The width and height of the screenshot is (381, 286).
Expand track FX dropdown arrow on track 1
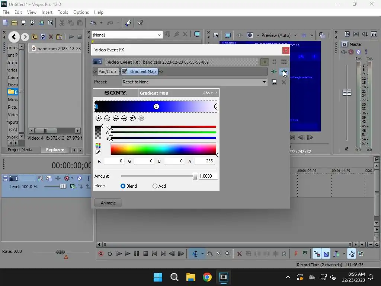click(x=72, y=178)
